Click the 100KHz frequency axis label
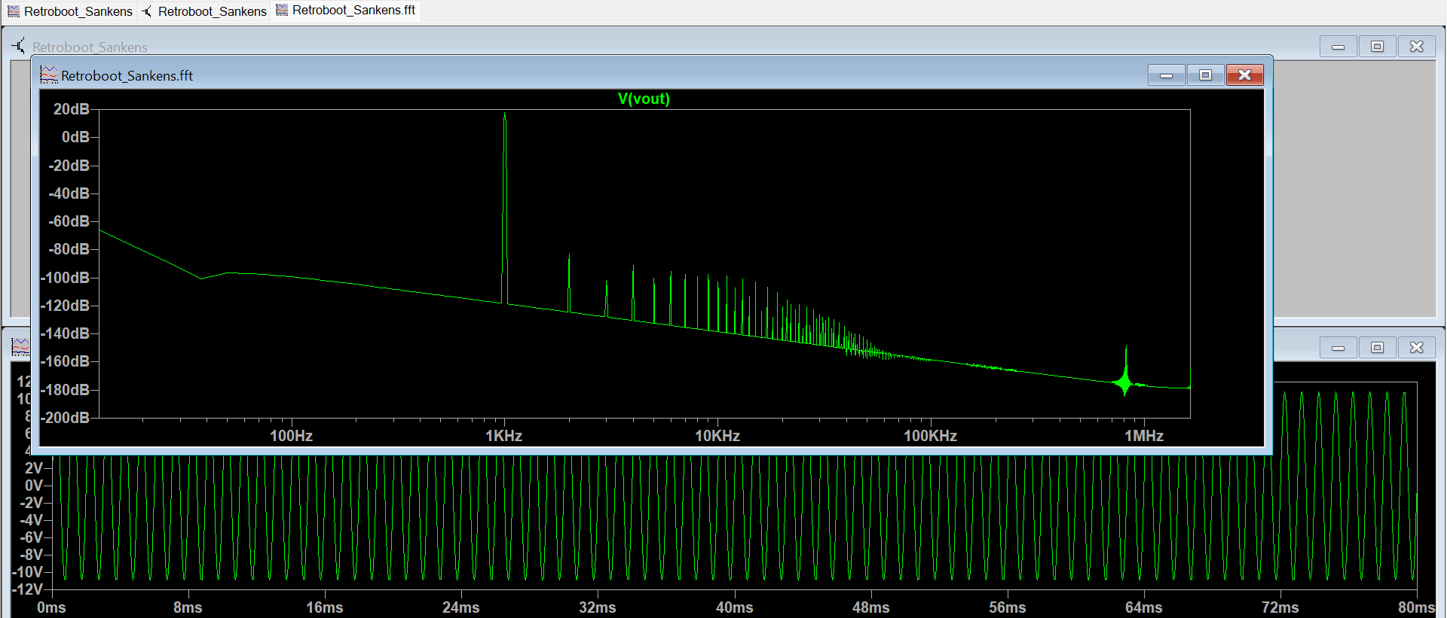Screen dimensions: 1447x618 pos(931,436)
